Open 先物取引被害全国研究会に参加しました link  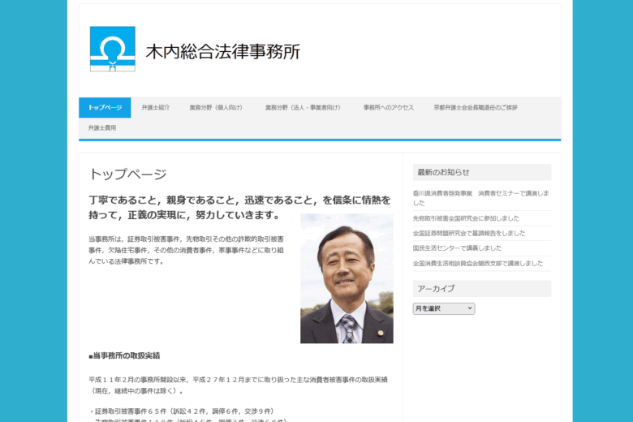pyautogui.click(x=466, y=218)
